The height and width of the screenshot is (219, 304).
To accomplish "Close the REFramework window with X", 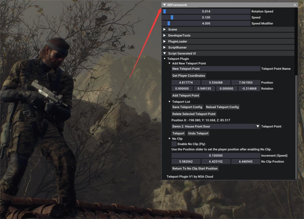I will 295,5.
